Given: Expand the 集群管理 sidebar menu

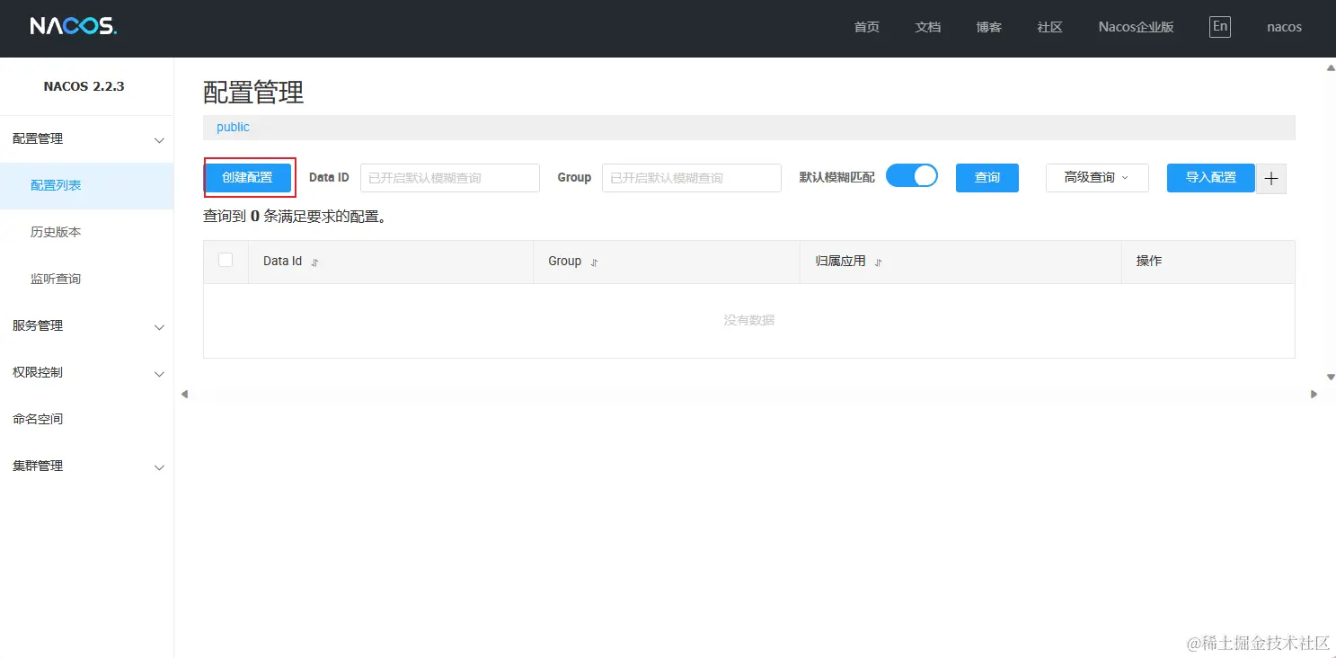Looking at the screenshot, I should 87,467.
